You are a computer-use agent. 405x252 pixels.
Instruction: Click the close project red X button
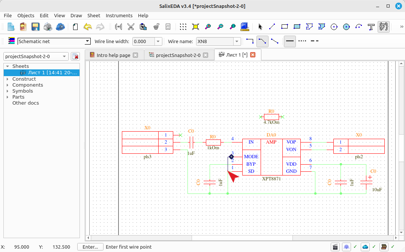[75, 56]
